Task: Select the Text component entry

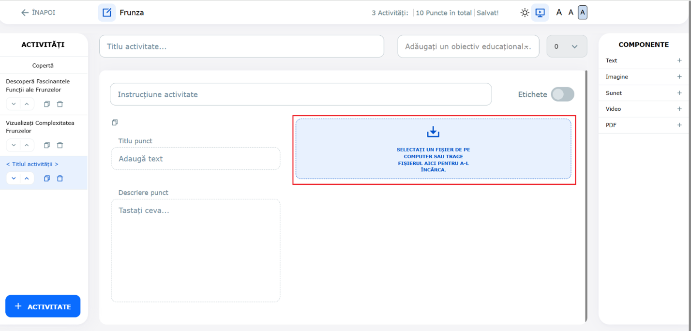Action: (x=612, y=60)
